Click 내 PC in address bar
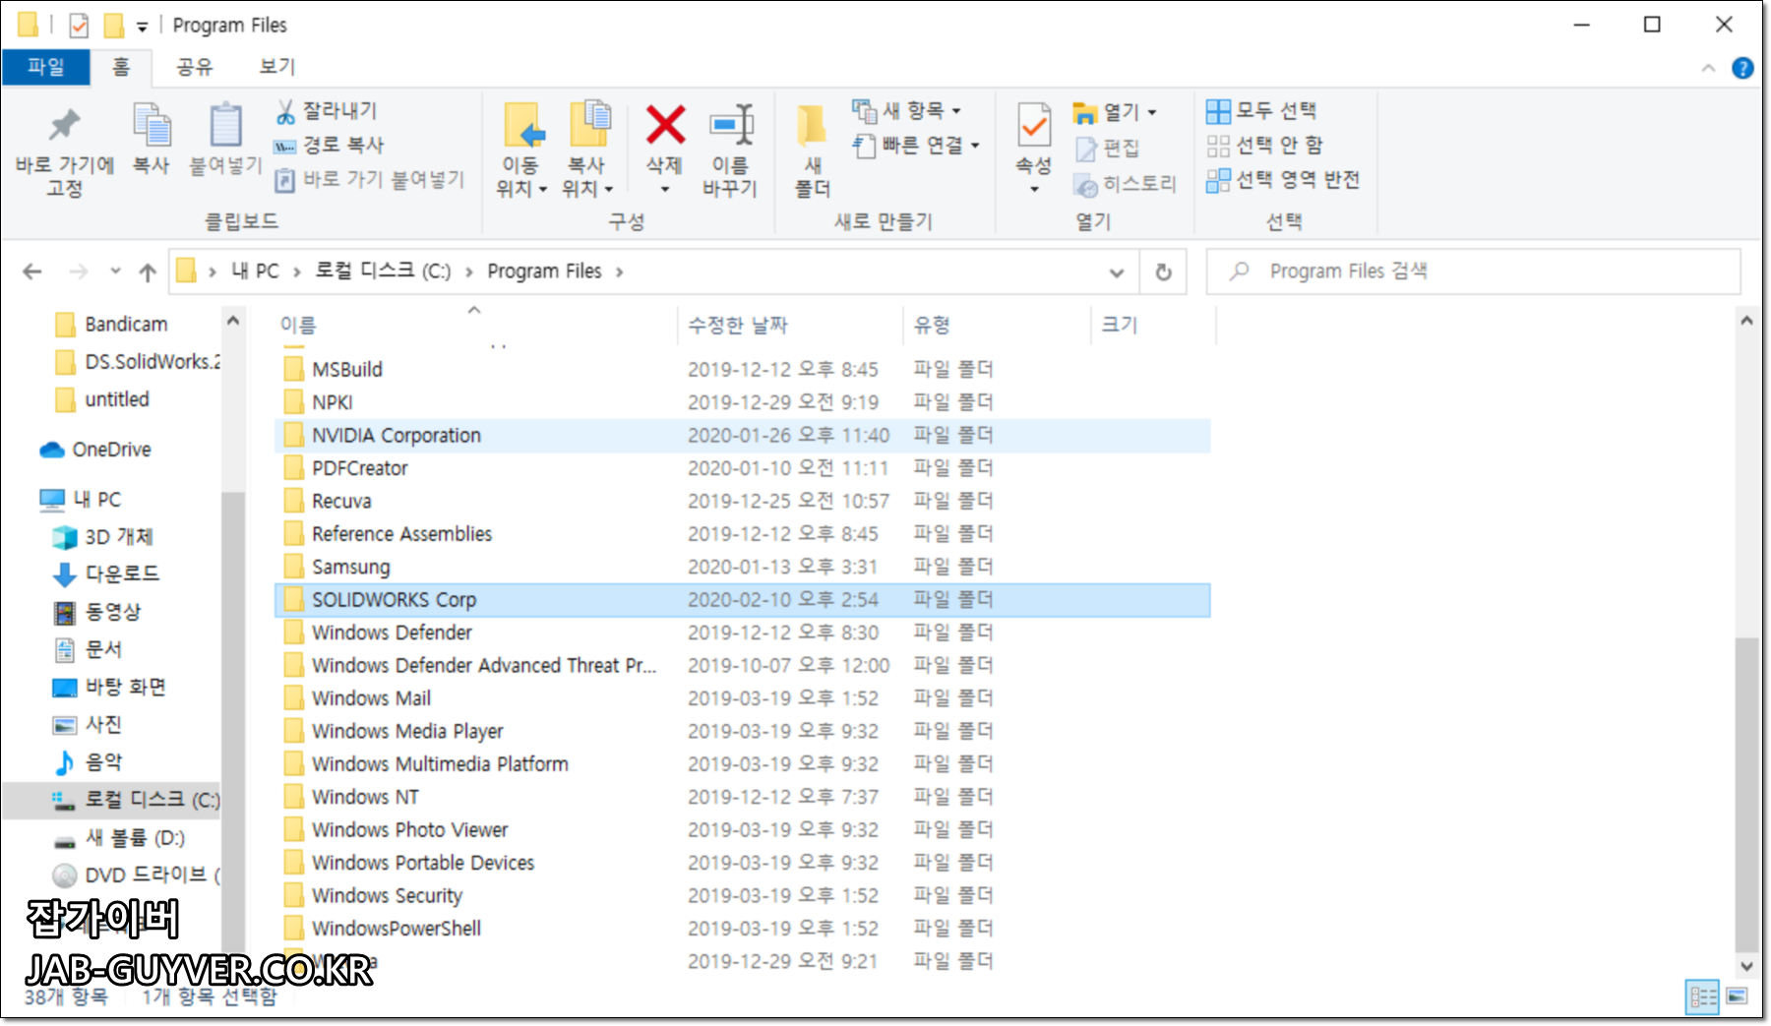The height and width of the screenshot is (1026, 1771). (255, 271)
